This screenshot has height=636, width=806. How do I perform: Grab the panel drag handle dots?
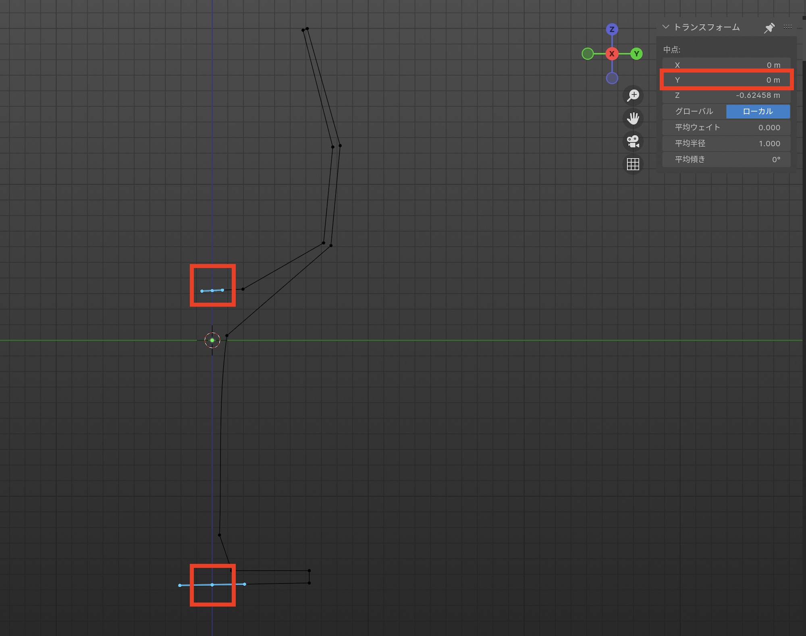pos(787,27)
